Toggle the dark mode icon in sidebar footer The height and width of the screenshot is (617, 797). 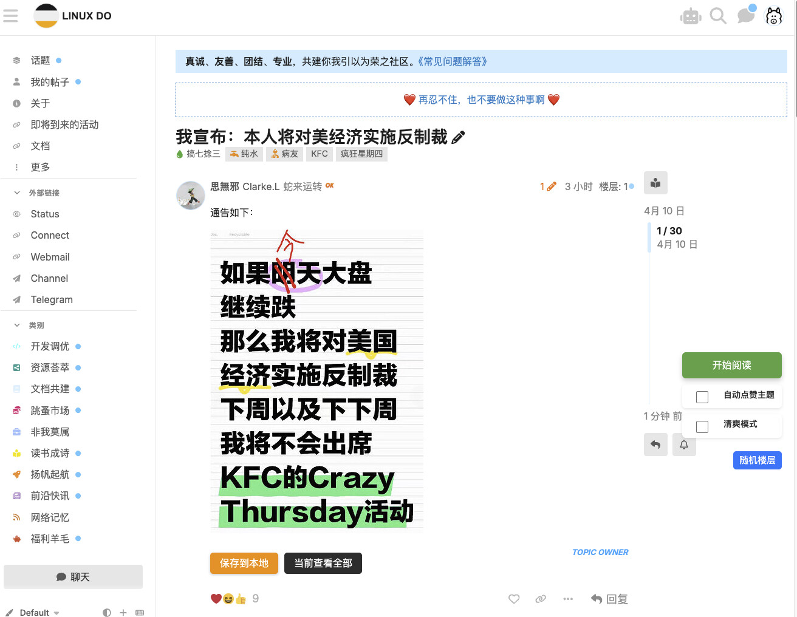click(x=107, y=612)
